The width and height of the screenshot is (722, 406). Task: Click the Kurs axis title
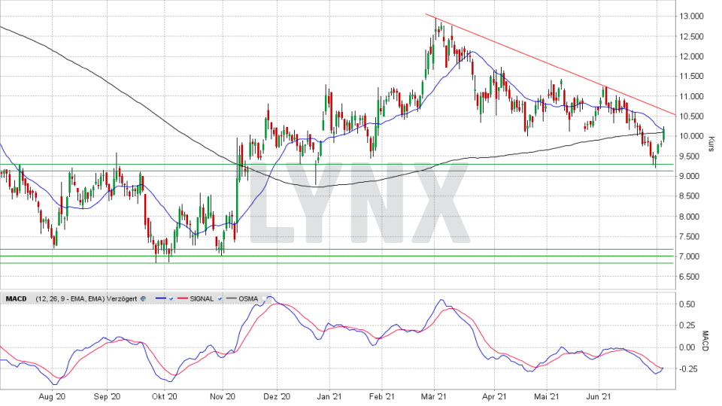(x=711, y=143)
